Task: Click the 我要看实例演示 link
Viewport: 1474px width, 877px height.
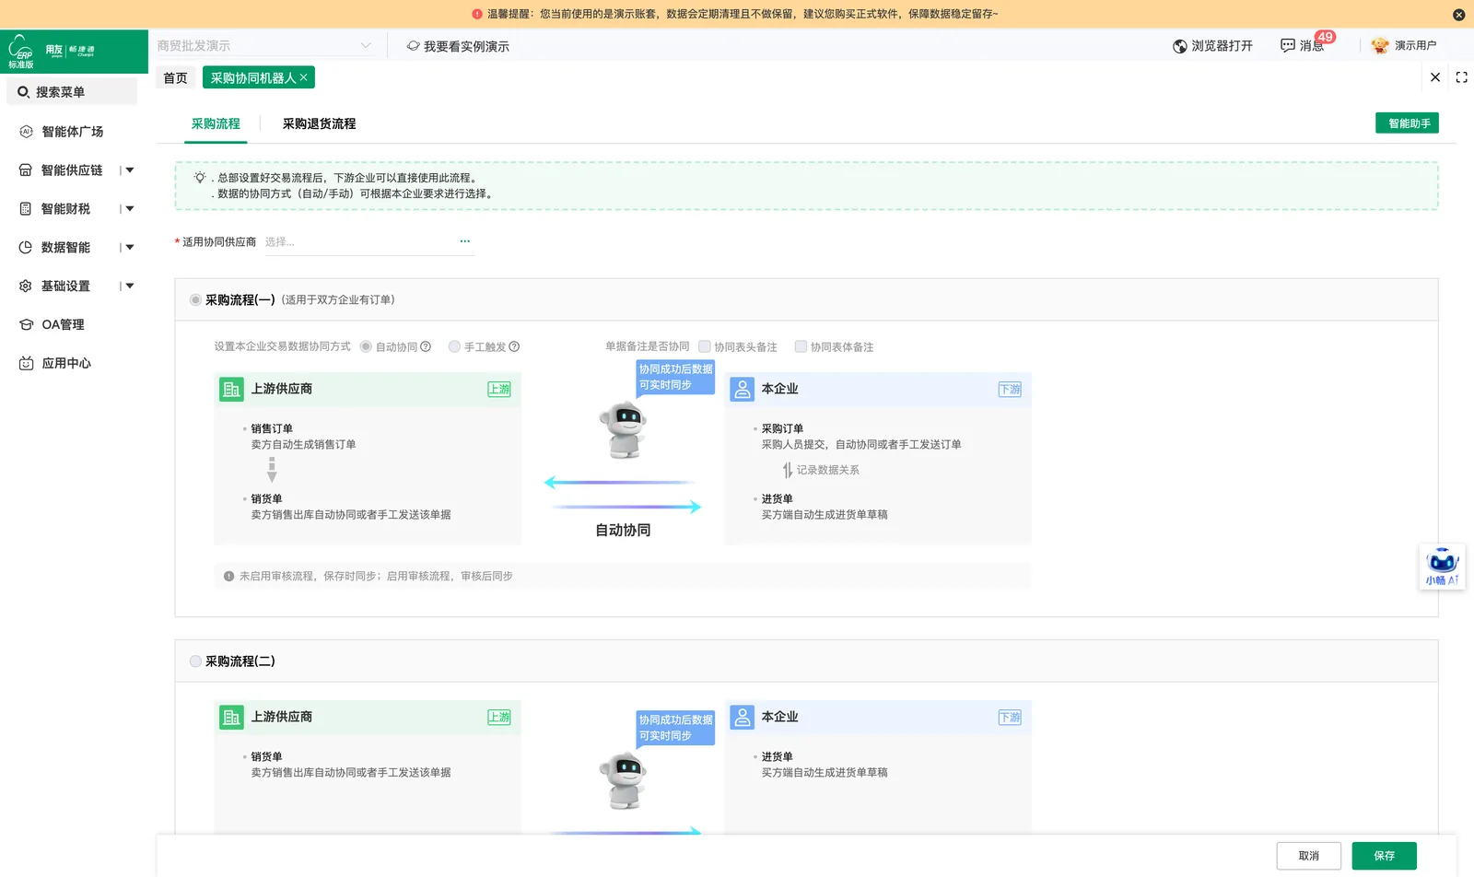Action: 458,46
